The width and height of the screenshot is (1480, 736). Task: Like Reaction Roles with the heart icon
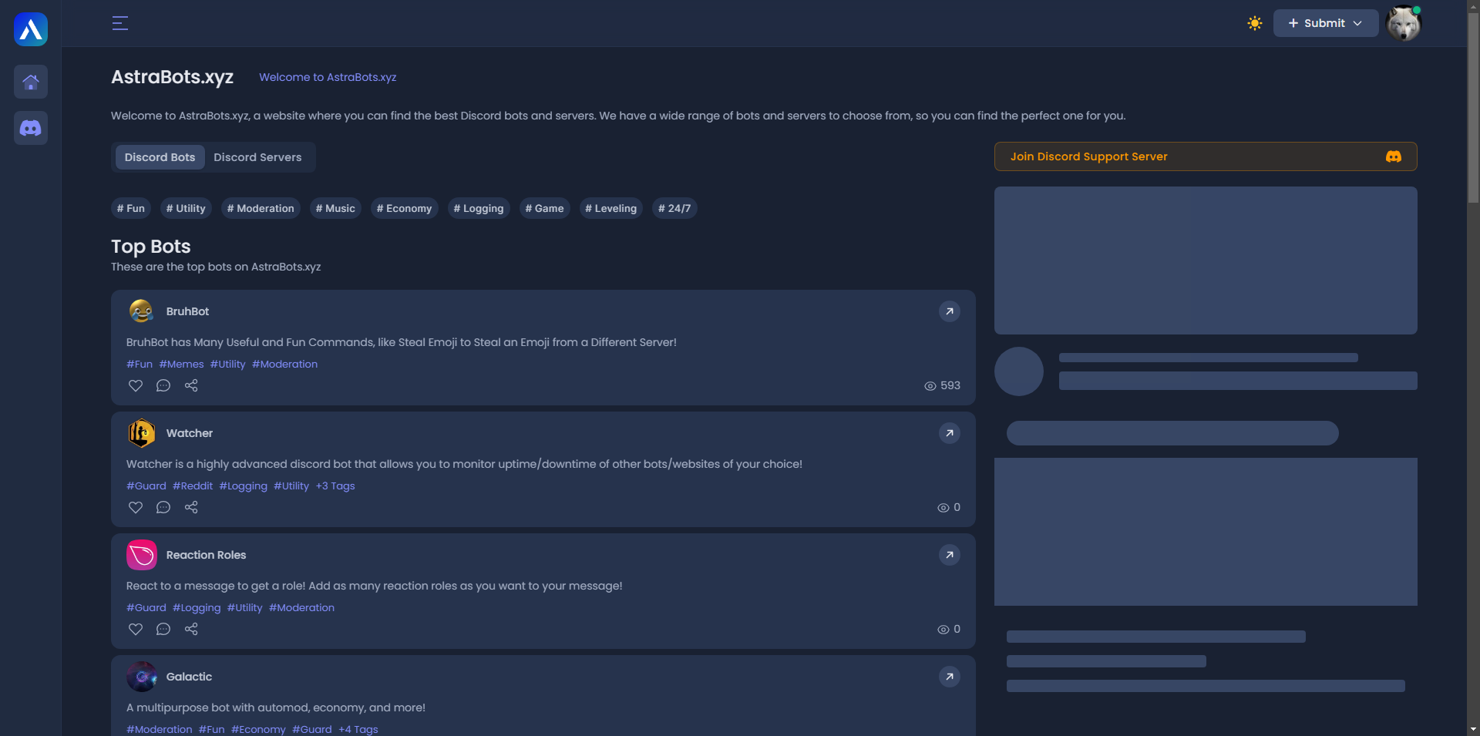click(136, 629)
